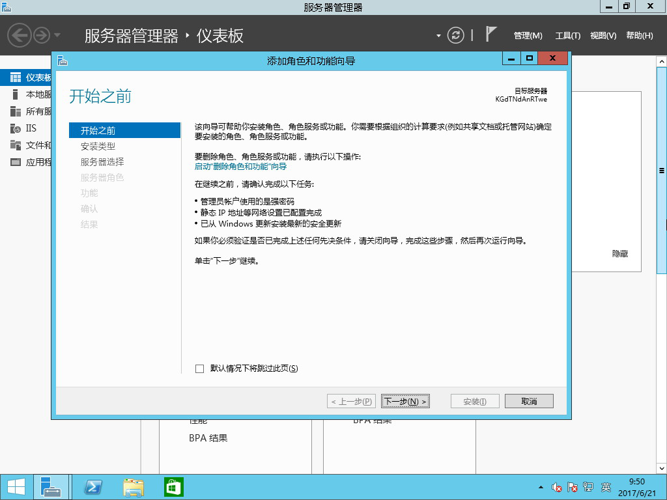Open the 英 language indicator menu
Image resolution: width=667 pixels, height=500 pixels.
pos(606,487)
